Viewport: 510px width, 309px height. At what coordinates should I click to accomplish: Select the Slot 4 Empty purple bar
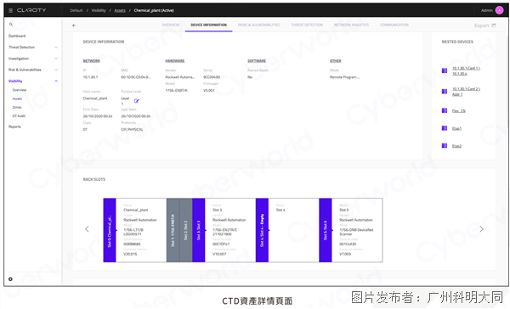tap(262, 230)
